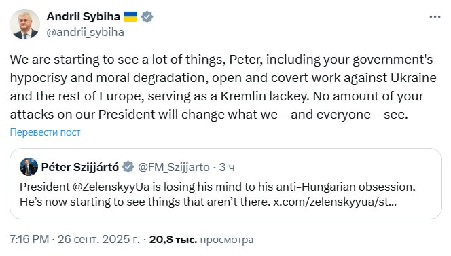Open the three-dot more options menu

pos(435,17)
